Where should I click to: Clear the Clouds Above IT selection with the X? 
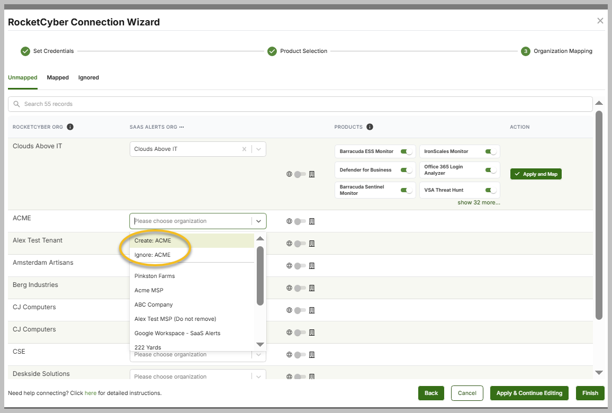(x=245, y=149)
